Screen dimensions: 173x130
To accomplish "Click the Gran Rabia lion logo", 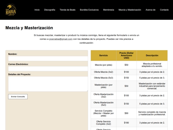I will pyautogui.click(x=11, y=10).
